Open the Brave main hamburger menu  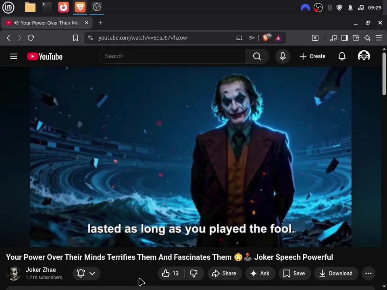(x=379, y=38)
